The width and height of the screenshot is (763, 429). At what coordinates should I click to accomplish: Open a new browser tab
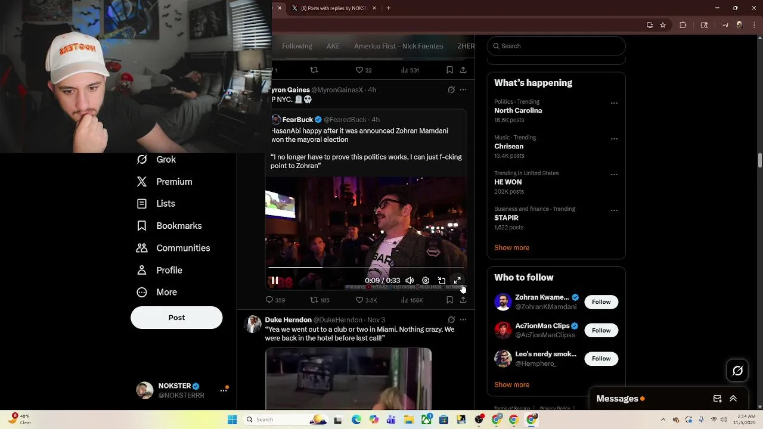tap(389, 8)
